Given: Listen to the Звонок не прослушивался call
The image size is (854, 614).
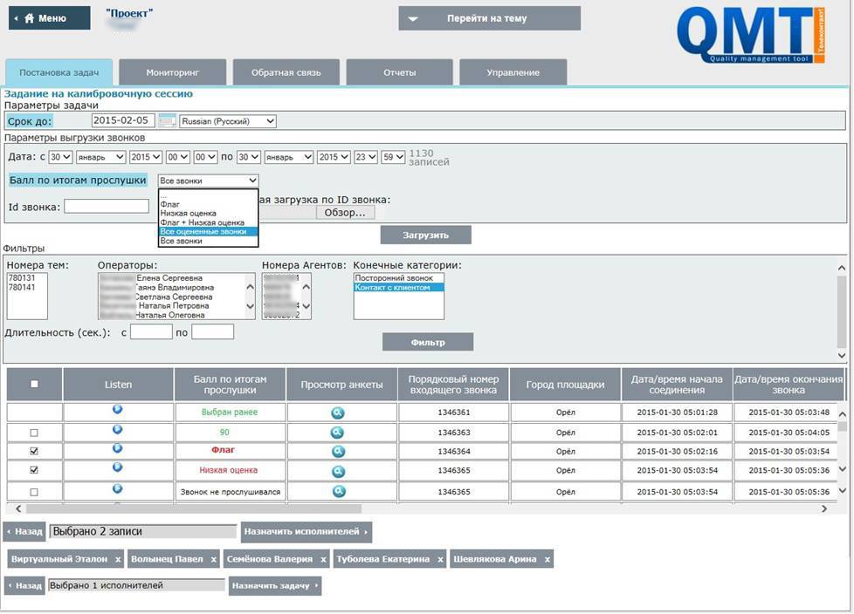Looking at the screenshot, I should coord(117,488).
